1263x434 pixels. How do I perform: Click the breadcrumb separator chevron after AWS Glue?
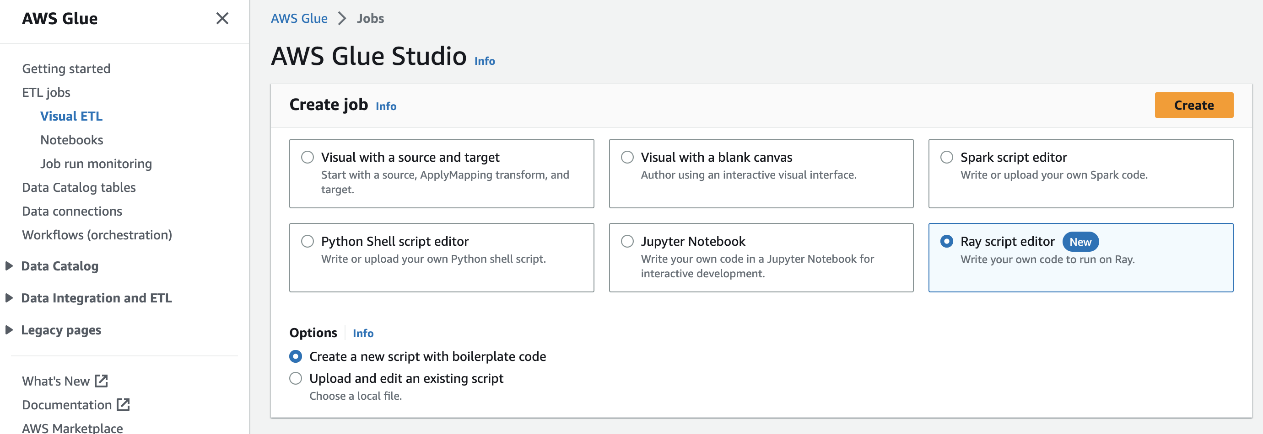tap(342, 18)
